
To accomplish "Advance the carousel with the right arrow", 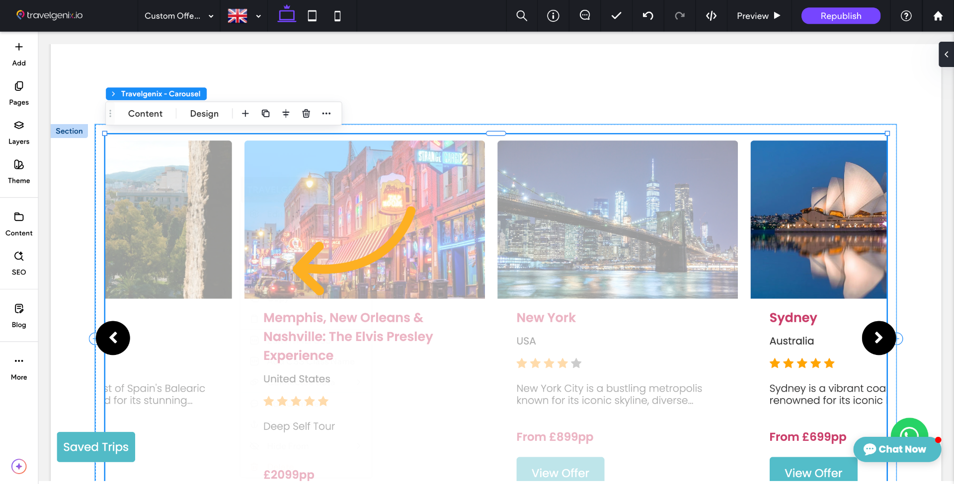I will (x=878, y=338).
